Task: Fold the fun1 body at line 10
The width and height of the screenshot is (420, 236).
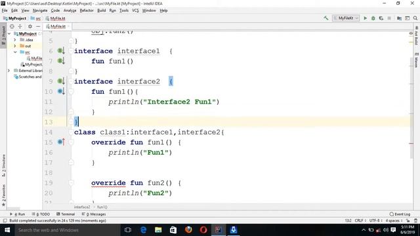Action: pyautogui.click(x=71, y=92)
